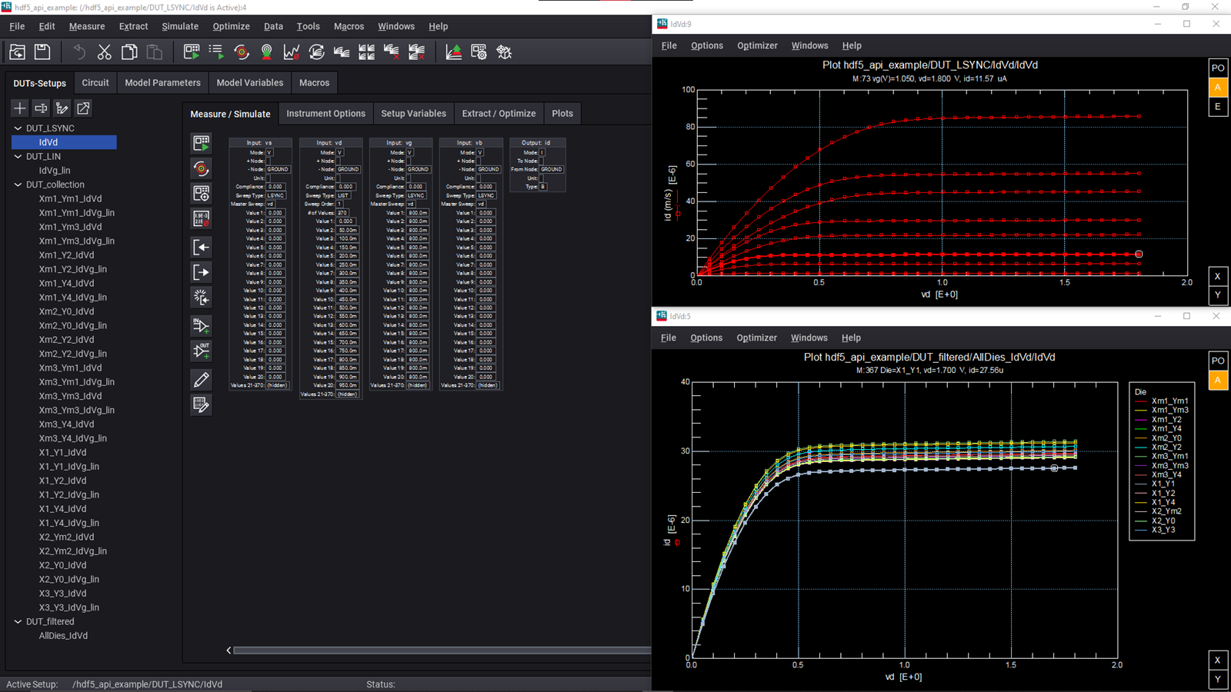Image resolution: width=1231 pixels, height=692 pixels.
Task: Select the AllDies_IdVd setup under DUT_filtered
Action: pos(63,635)
